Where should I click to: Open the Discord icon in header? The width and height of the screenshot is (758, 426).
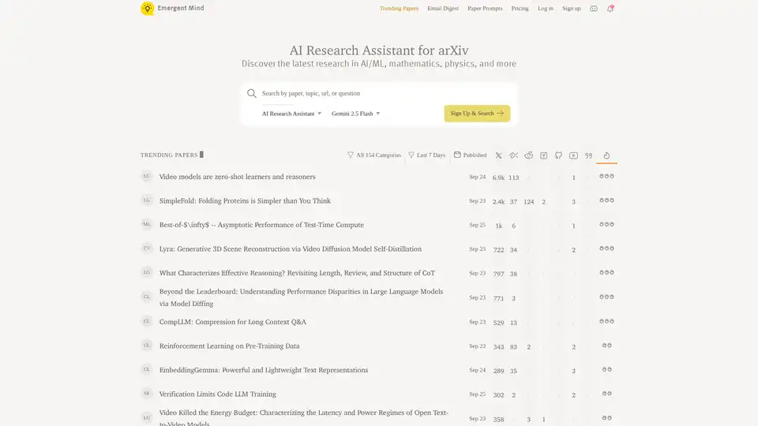(x=594, y=9)
